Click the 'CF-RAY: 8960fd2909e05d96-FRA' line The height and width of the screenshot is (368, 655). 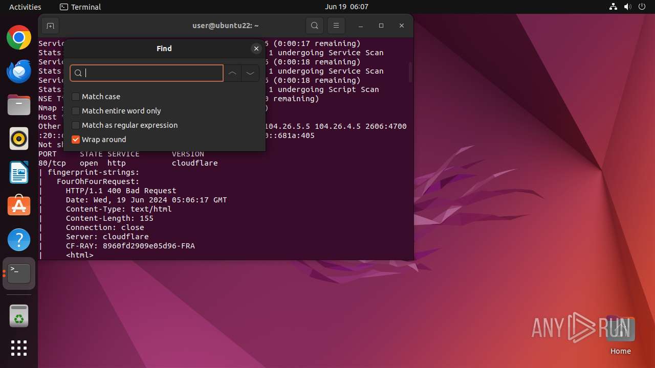pyautogui.click(x=130, y=246)
